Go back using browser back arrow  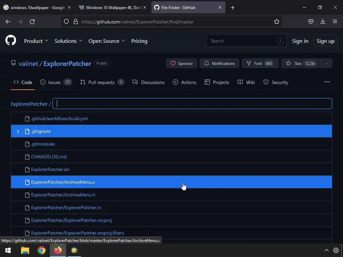[8, 22]
